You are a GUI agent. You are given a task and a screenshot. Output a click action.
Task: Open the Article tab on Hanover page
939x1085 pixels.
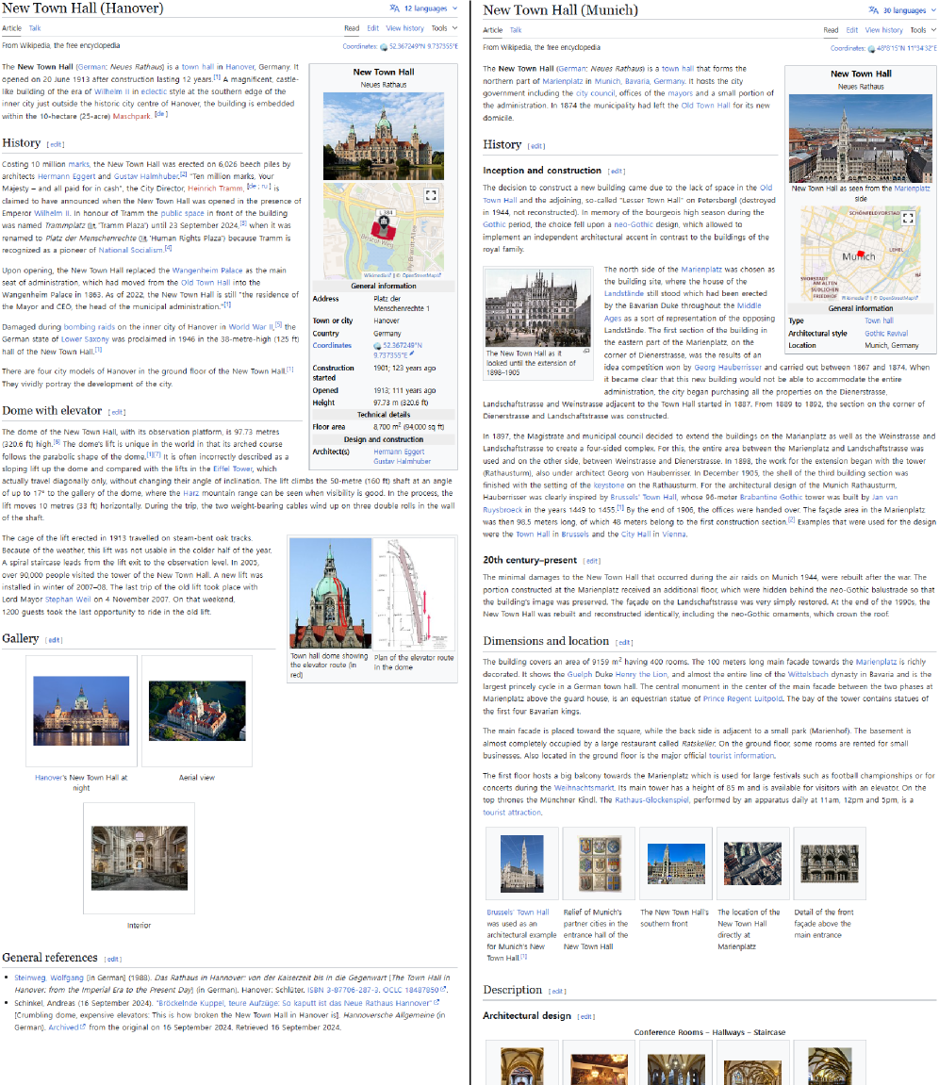[x=11, y=28]
